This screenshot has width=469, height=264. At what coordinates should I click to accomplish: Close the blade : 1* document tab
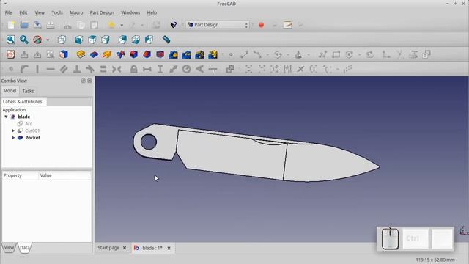(x=169, y=248)
